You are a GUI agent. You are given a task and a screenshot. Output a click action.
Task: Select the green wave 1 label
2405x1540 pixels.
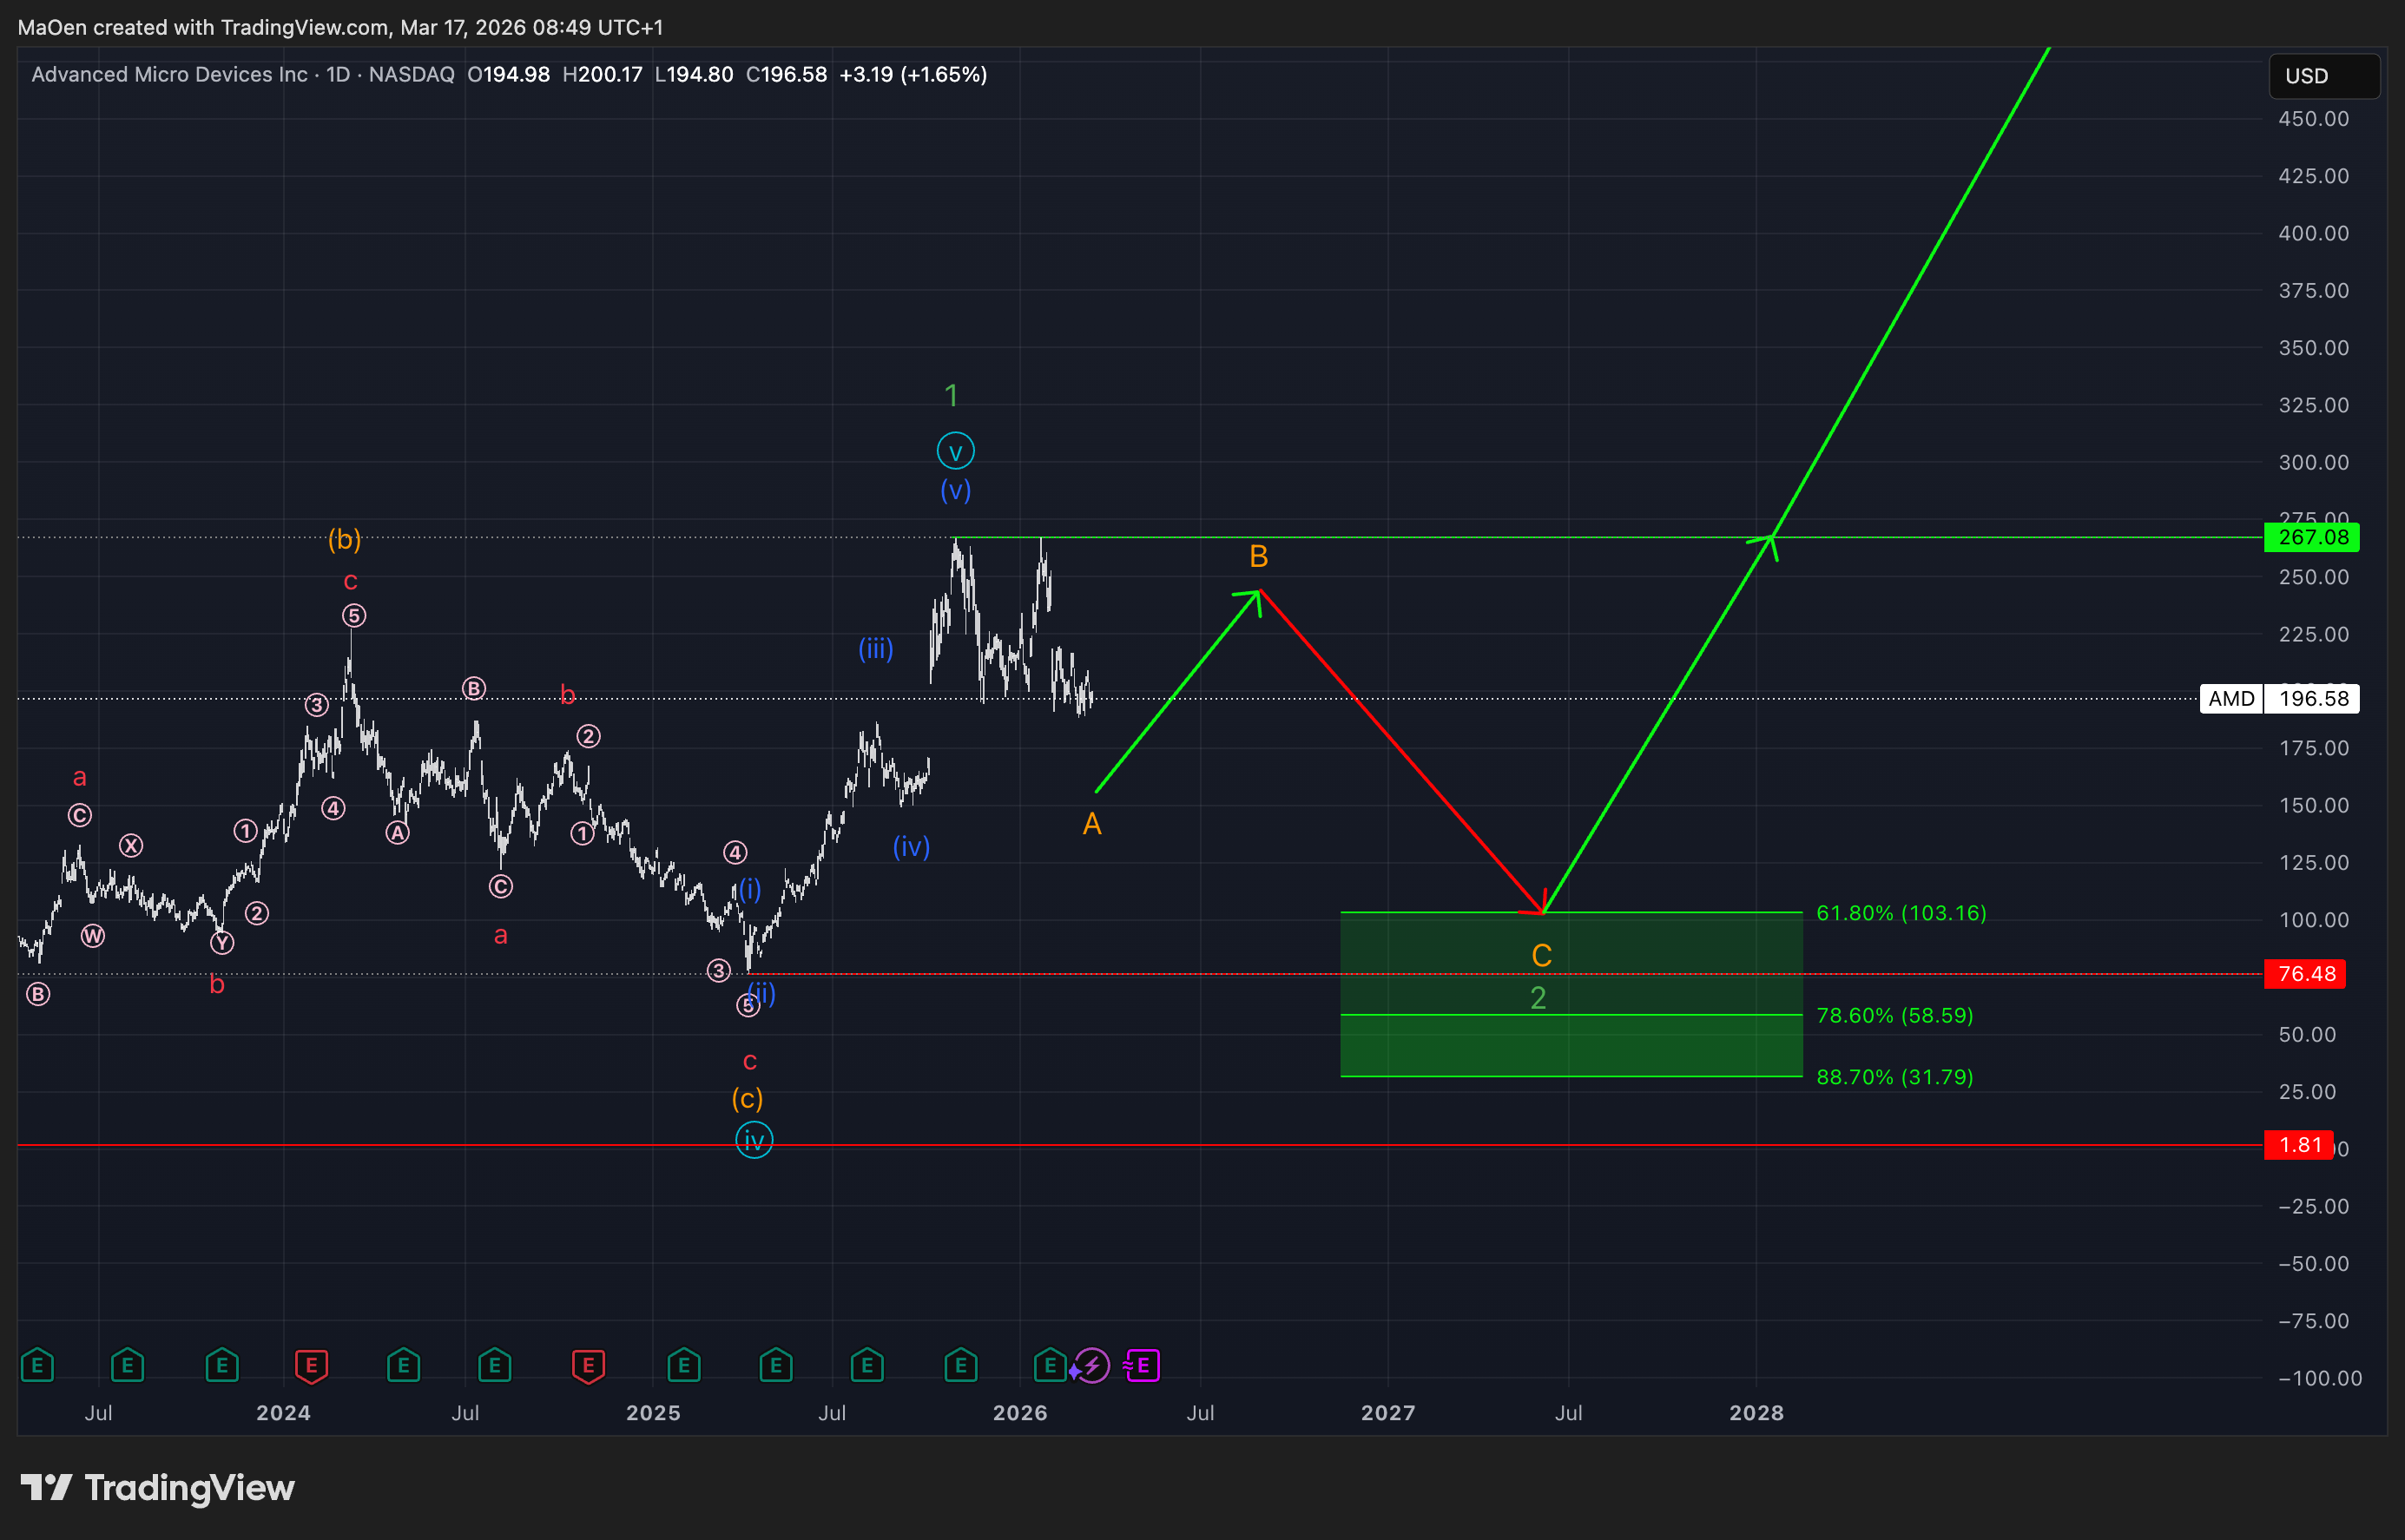952,396
